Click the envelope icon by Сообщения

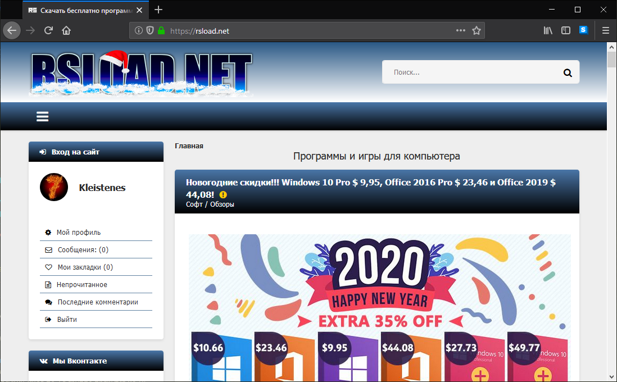[48, 250]
